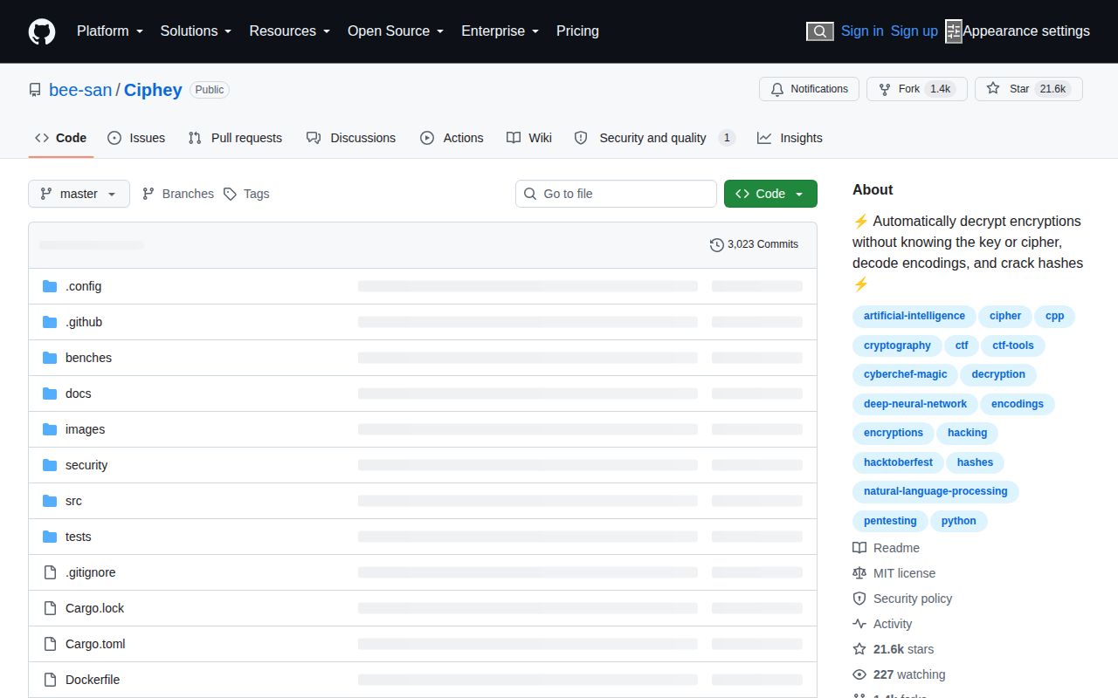Open the tests folder name
Image resolution: width=1118 pixels, height=698 pixels.
pyautogui.click(x=79, y=537)
